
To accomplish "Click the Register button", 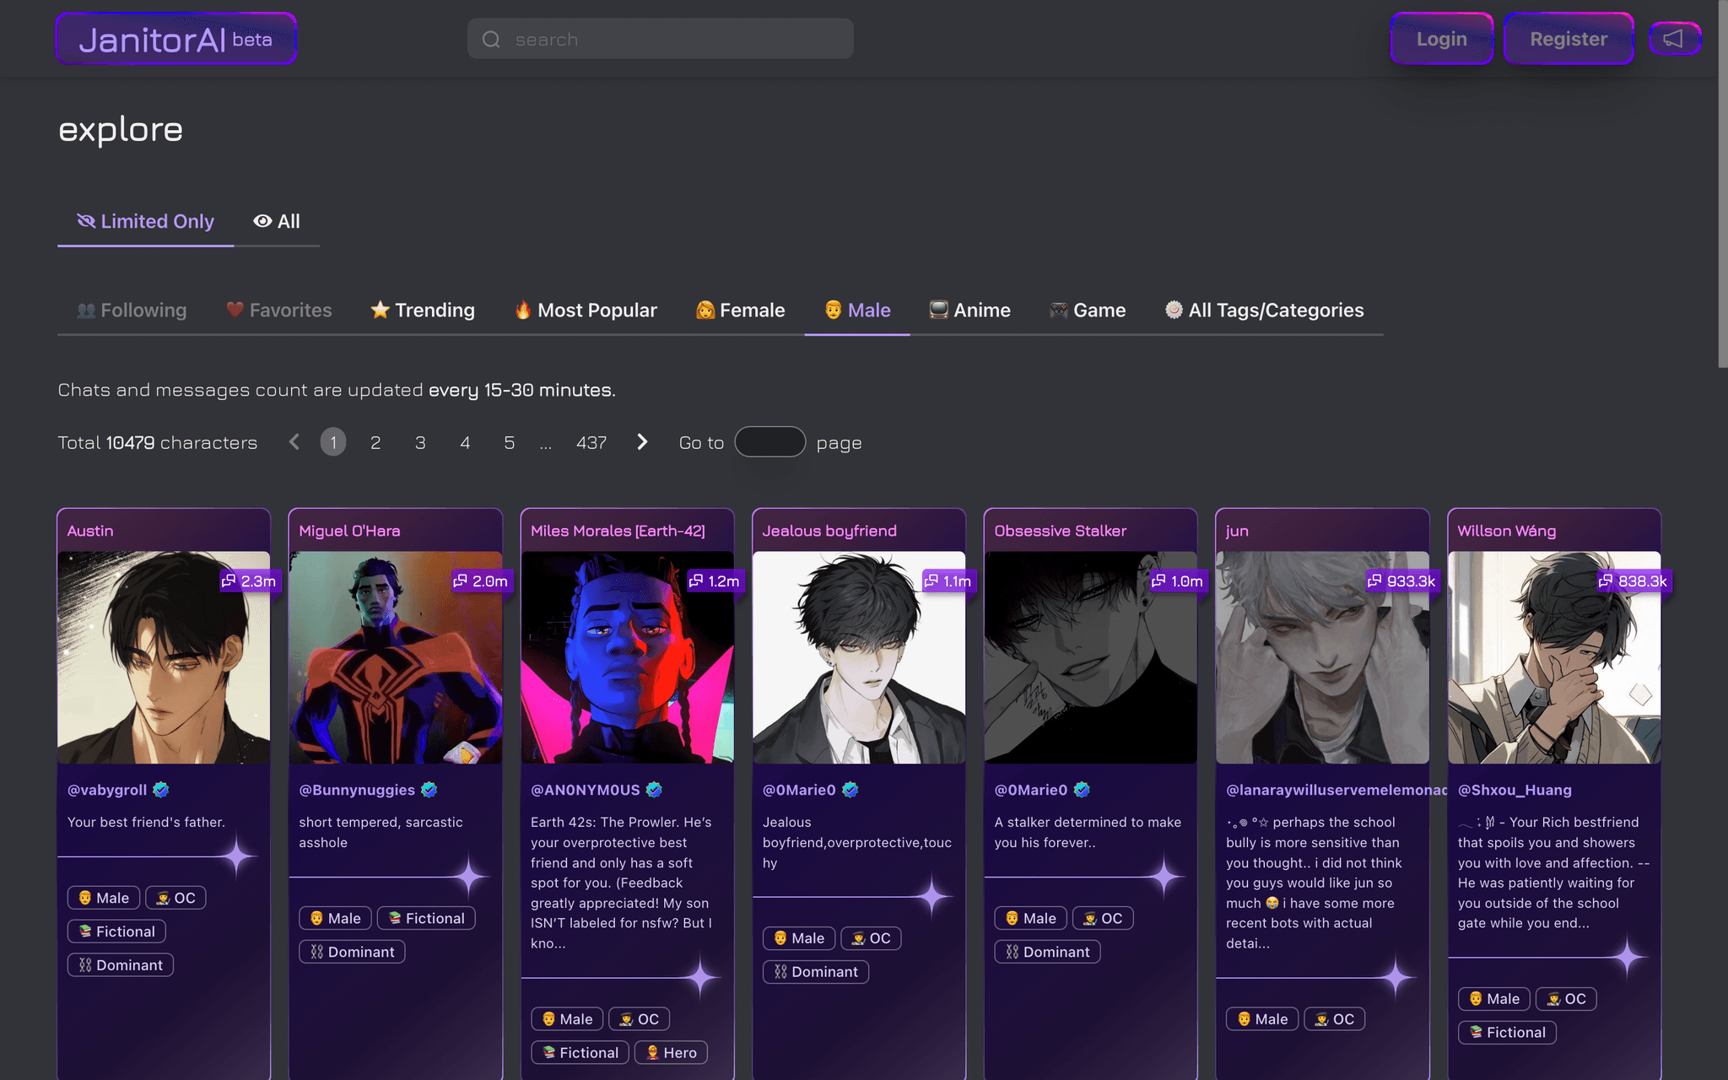I will 1569,39.
